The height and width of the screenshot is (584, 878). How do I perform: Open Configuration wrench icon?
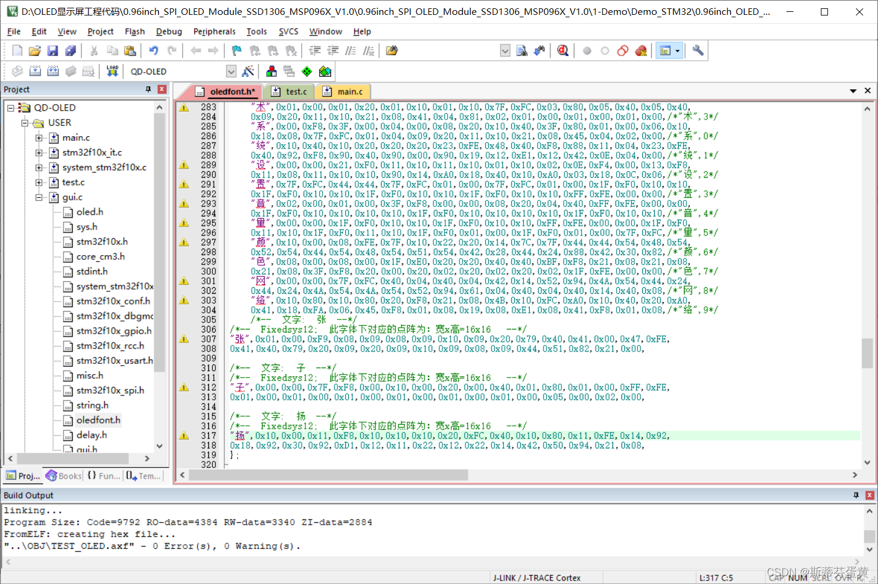698,51
